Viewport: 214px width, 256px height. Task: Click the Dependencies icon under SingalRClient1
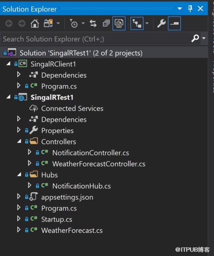pos(33,75)
